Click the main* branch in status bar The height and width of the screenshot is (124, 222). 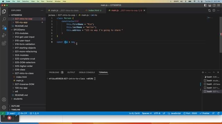coord(11,113)
